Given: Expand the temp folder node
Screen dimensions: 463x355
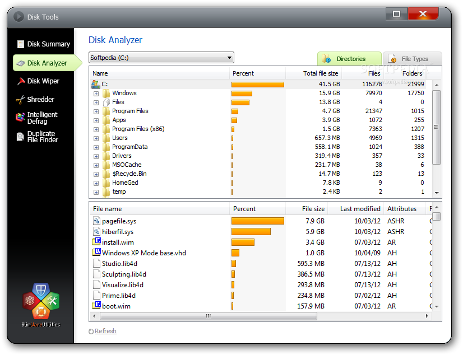Looking at the screenshot, I should (x=96, y=192).
